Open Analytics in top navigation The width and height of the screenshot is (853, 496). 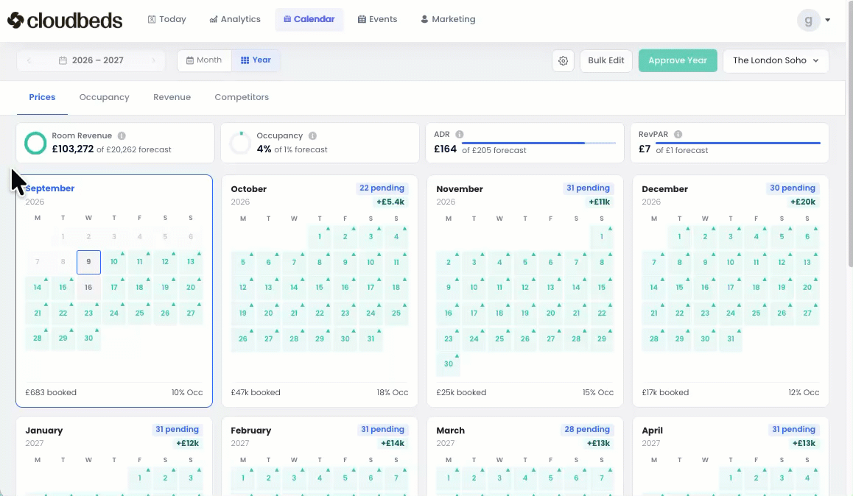(235, 20)
